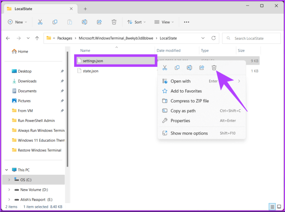The height and width of the screenshot is (212, 285).
Task: Go up one folder level
Action: coord(37,38)
